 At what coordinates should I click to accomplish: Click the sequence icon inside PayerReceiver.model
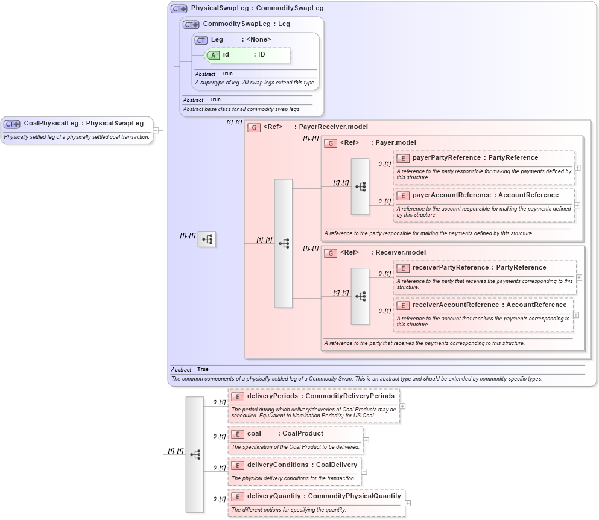tap(284, 243)
